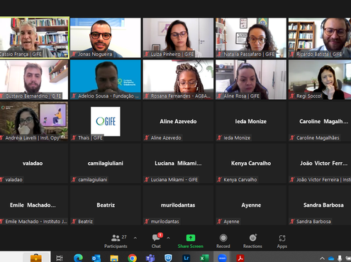The image size is (351, 262).
Task: Expand the Participants options chevron
Action: click(135, 238)
